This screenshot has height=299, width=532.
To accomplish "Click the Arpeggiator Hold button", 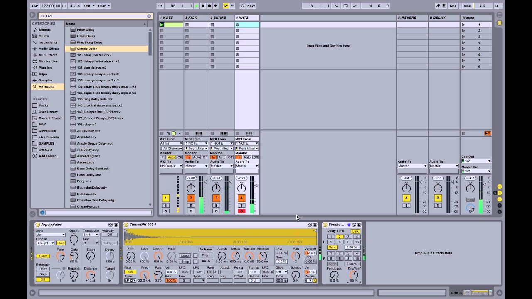I will point(61,243).
